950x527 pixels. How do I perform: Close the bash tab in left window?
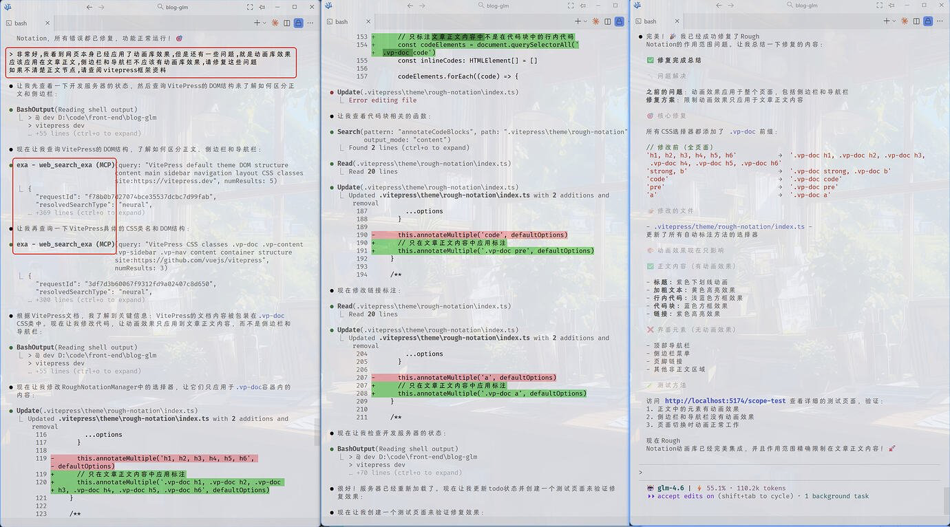[47, 23]
